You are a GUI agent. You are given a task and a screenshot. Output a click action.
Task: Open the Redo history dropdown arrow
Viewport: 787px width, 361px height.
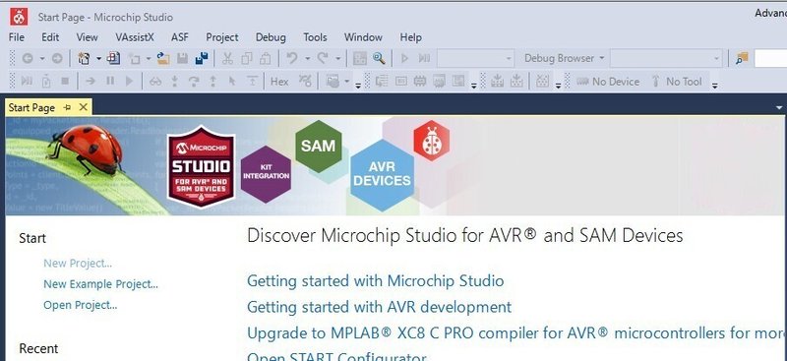(x=337, y=58)
